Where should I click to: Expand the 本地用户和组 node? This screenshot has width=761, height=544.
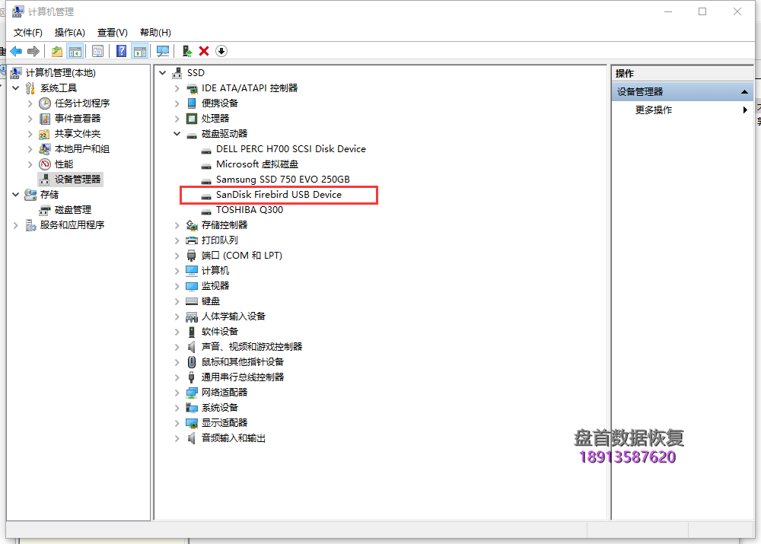pyautogui.click(x=30, y=149)
